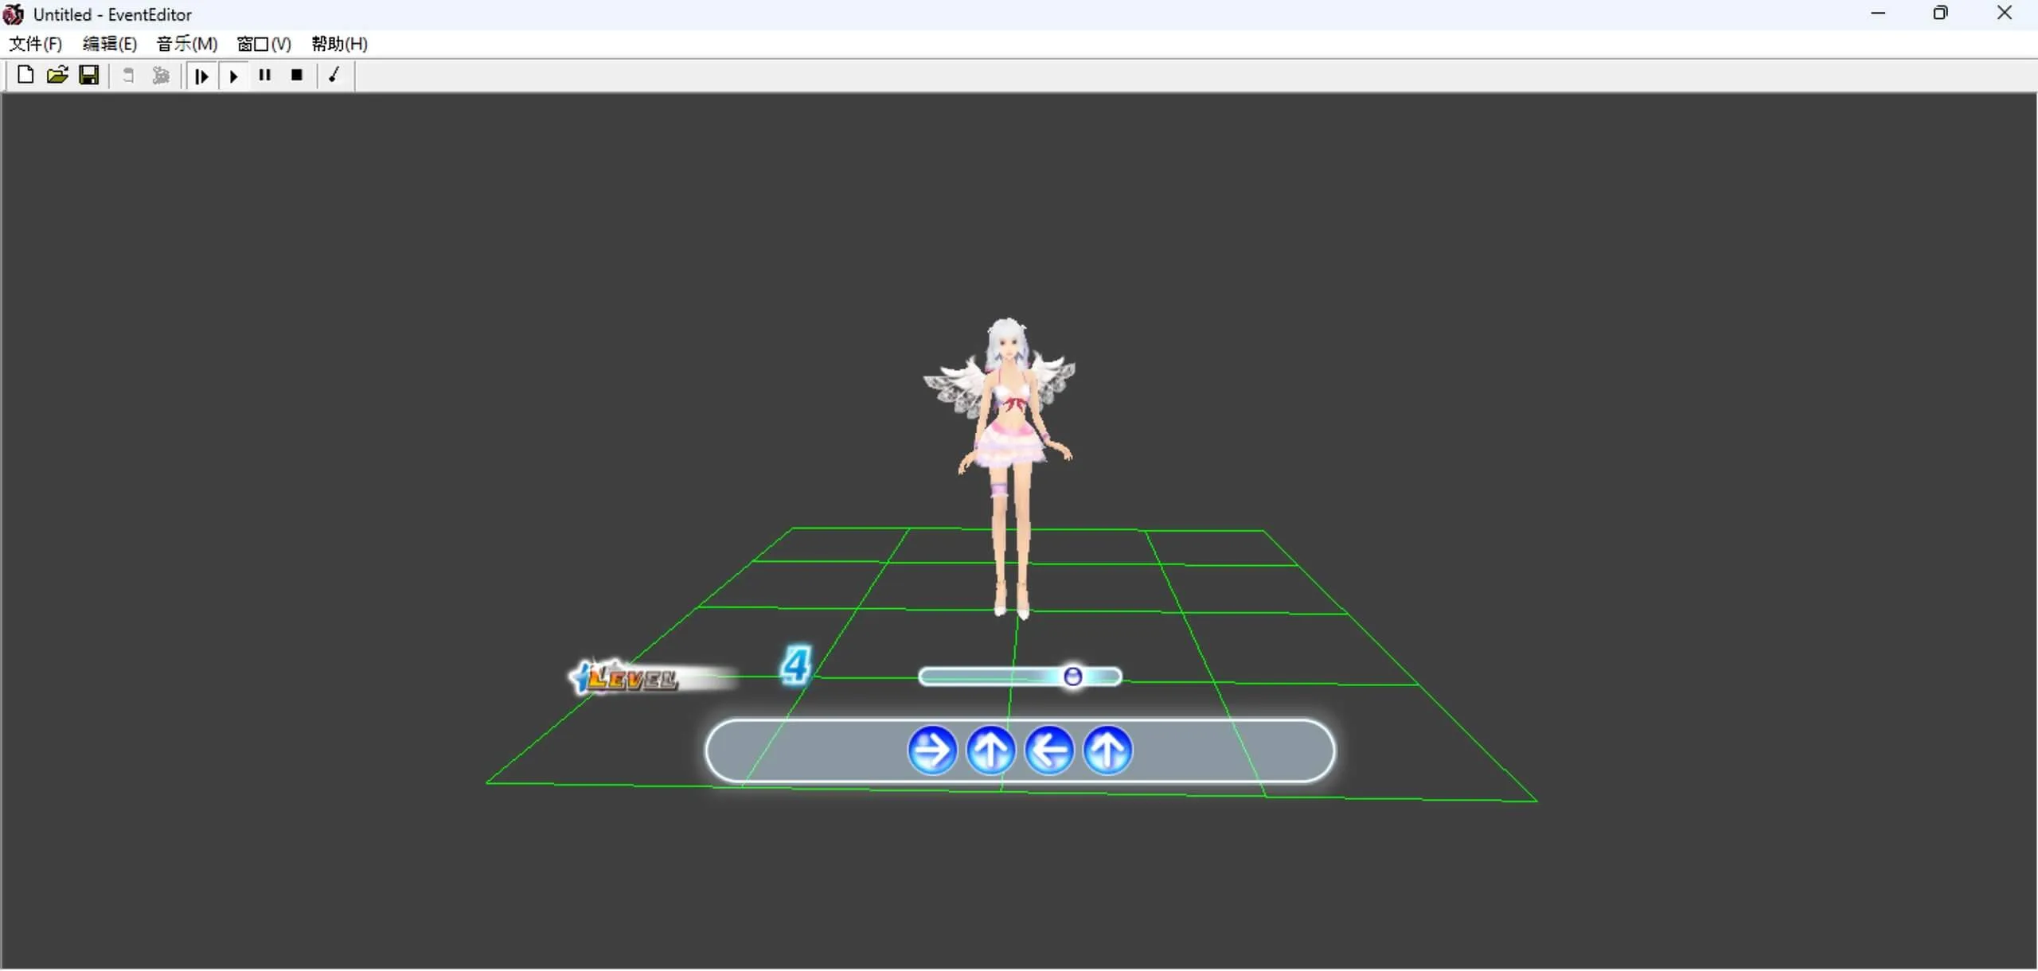Click the Save floppy disk icon

click(x=89, y=75)
